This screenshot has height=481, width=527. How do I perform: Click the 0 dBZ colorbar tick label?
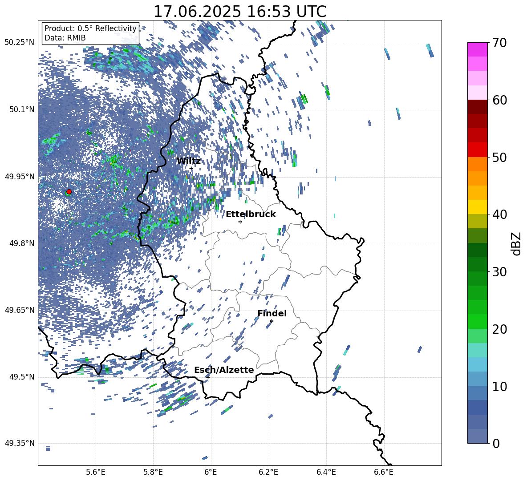click(496, 443)
